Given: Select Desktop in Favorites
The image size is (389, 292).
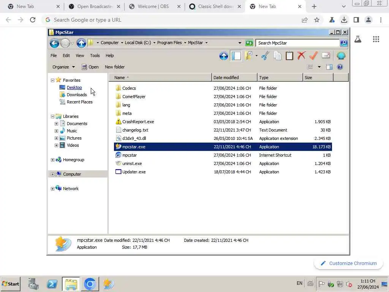Looking at the screenshot, I should (x=74, y=87).
